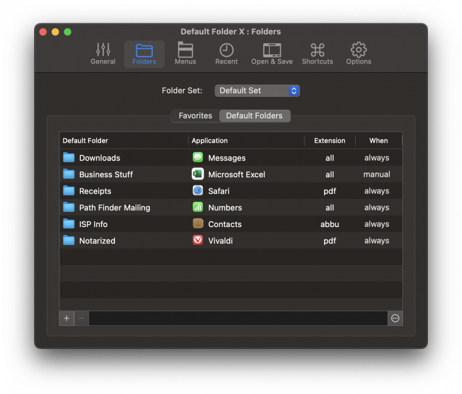This screenshot has height=394, width=462.
Task: Click the ISP Info folder icon
Action: pos(69,224)
